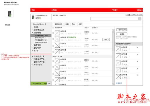Viewport: 150px width, 106px height.
Task: Open 壁纸/铃声下载 in sidebar
Action: (39, 62)
